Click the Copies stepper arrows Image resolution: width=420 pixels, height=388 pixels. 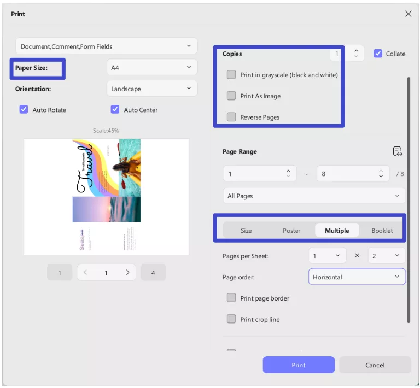356,54
